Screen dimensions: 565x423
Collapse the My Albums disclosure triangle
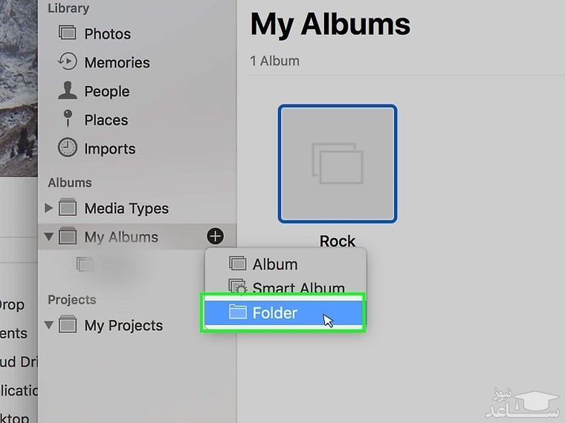(49, 237)
